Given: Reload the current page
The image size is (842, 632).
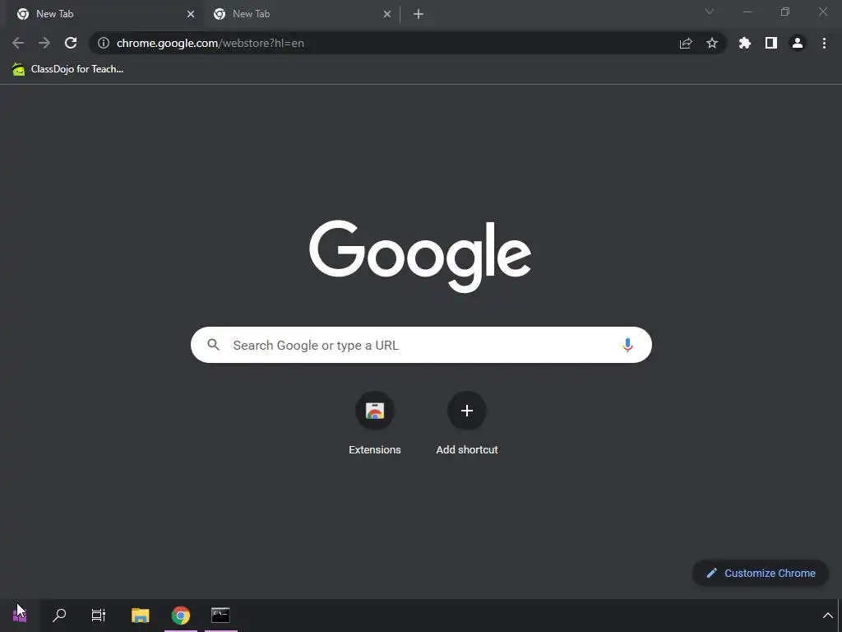Looking at the screenshot, I should [x=71, y=43].
